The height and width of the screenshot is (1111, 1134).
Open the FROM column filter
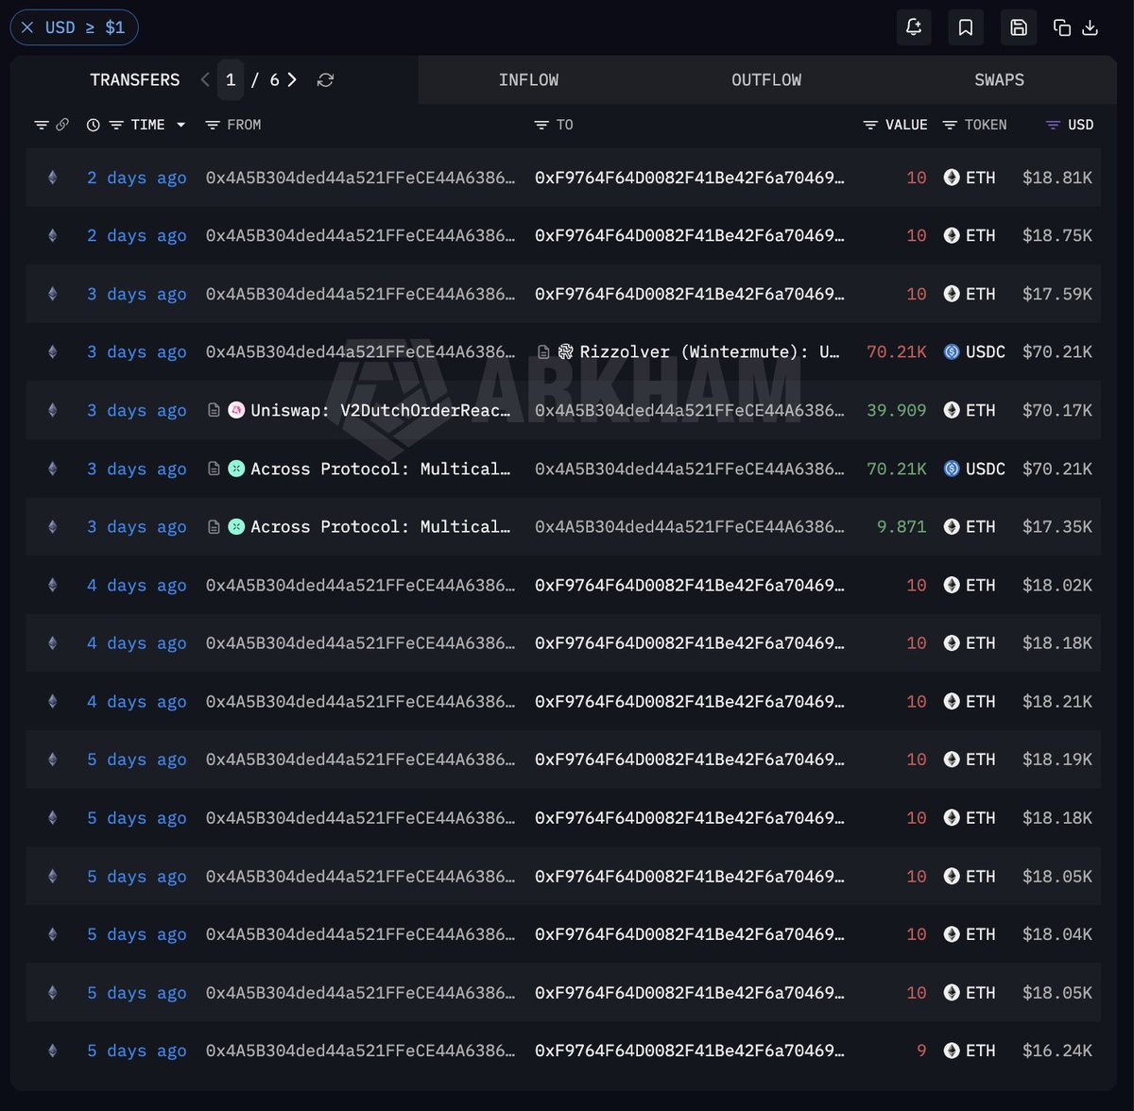point(213,125)
